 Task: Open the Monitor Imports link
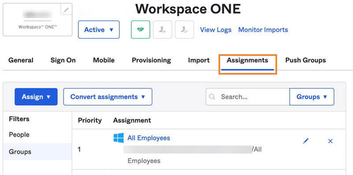click(x=263, y=29)
